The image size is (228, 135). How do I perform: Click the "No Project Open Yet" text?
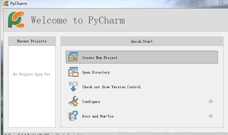click(32, 74)
